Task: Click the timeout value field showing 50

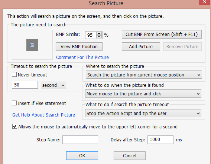Action: (25, 85)
